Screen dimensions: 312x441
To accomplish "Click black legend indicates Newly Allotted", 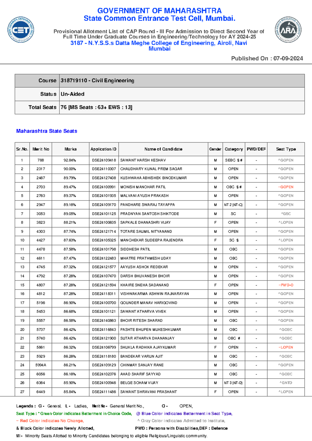I will [55, 428].
